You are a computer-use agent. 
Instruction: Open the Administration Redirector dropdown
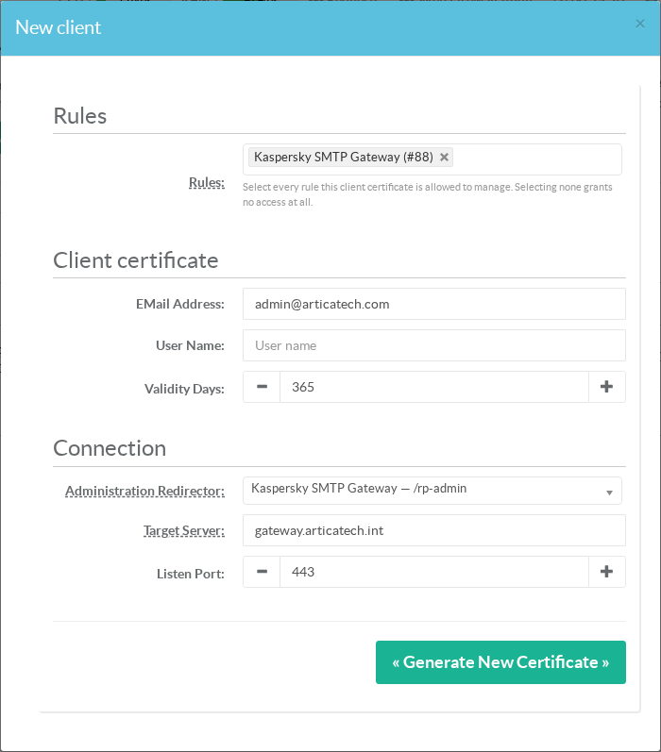tap(432, 490)
